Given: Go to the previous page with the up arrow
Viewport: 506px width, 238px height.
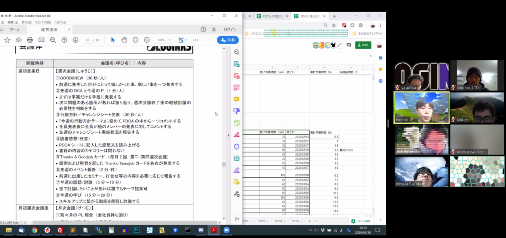Looking at the screenshot, I should pyautogui.click(x=64, y=40).
